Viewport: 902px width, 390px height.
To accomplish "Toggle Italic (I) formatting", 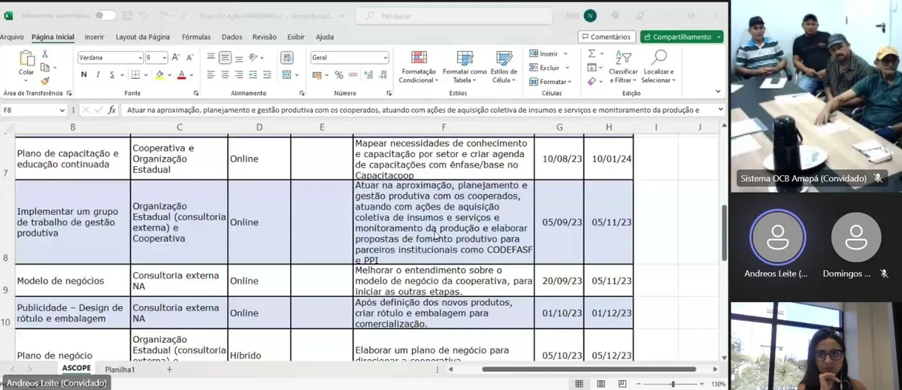I will [x=98, y=75].
